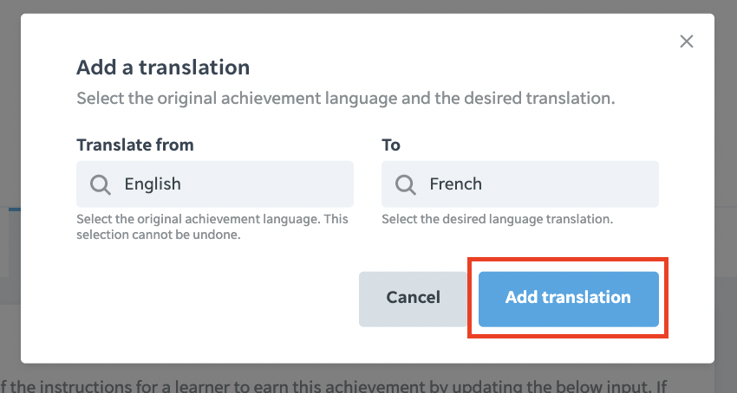Screen dimensions: 737x393
Task: Click the desired language translation hint text
Action: [x=498, y=219]
